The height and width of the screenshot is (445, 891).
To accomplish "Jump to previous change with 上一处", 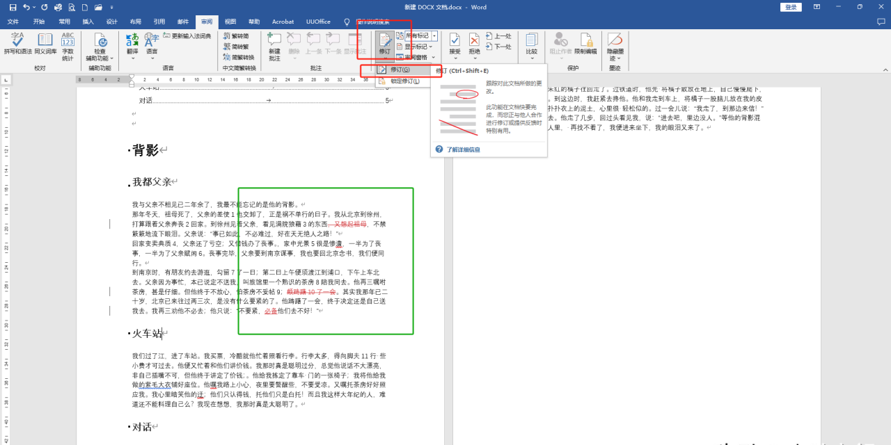I will (x=498, y=36).
